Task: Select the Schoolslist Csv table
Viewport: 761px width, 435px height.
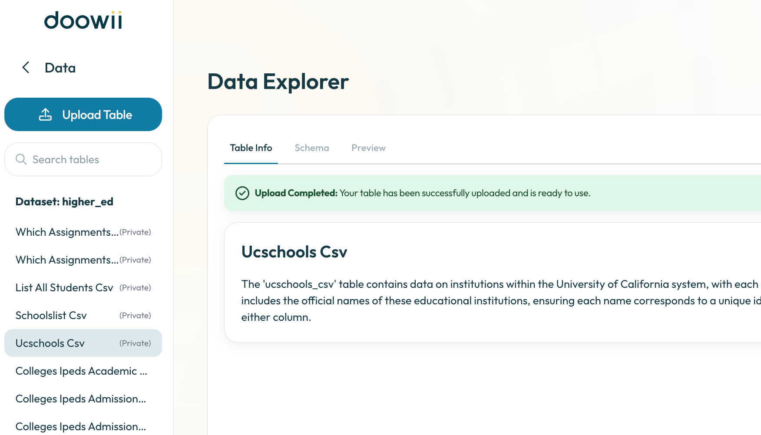Action: point(83,316)
